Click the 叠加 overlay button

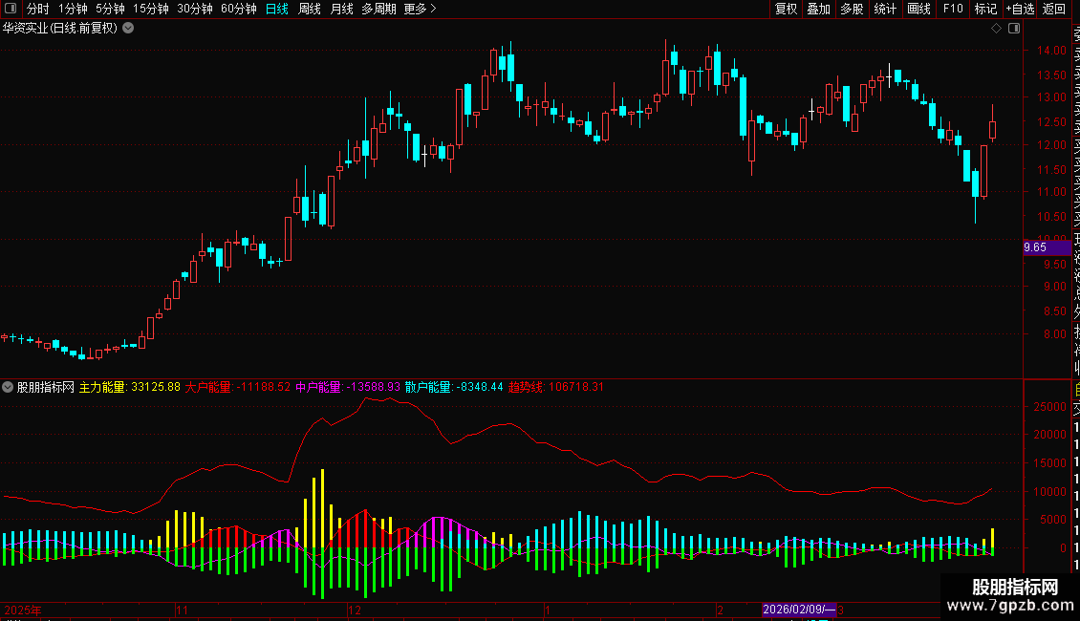(x=819, y=9)
